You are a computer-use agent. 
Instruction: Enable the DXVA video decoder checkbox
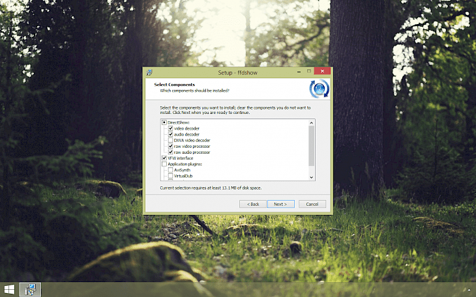[x=170, y=140]
